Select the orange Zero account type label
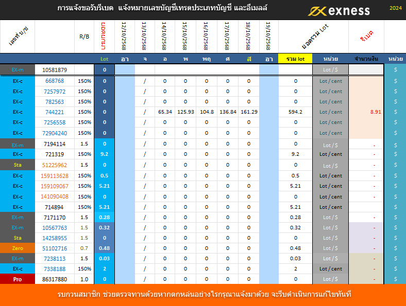Viewport: 406px width, 306px height. [18, 248]
